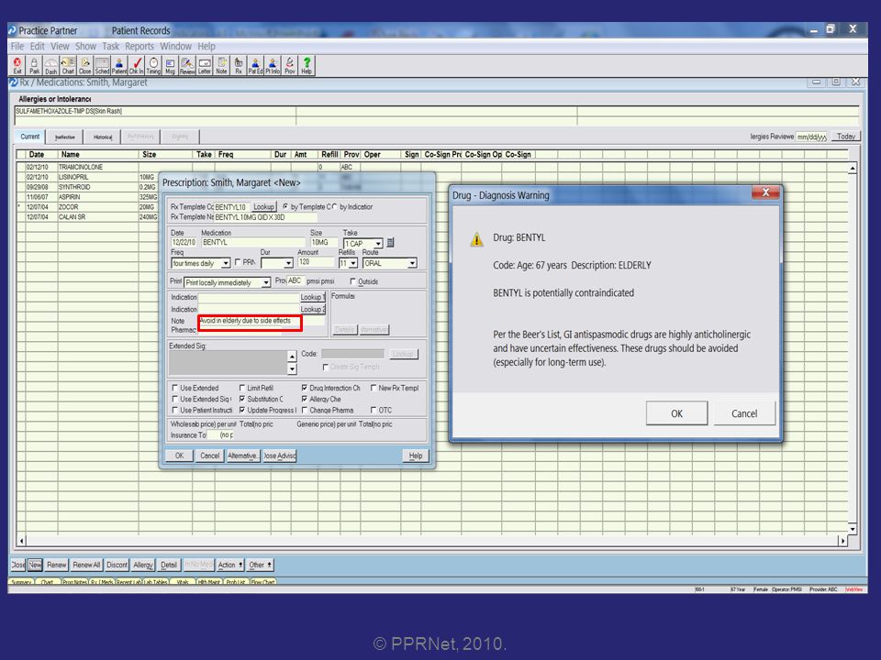Screen dimensions: 881x660
Task: Click the Discont button in the bottom bar
Action: click(117, 565)
